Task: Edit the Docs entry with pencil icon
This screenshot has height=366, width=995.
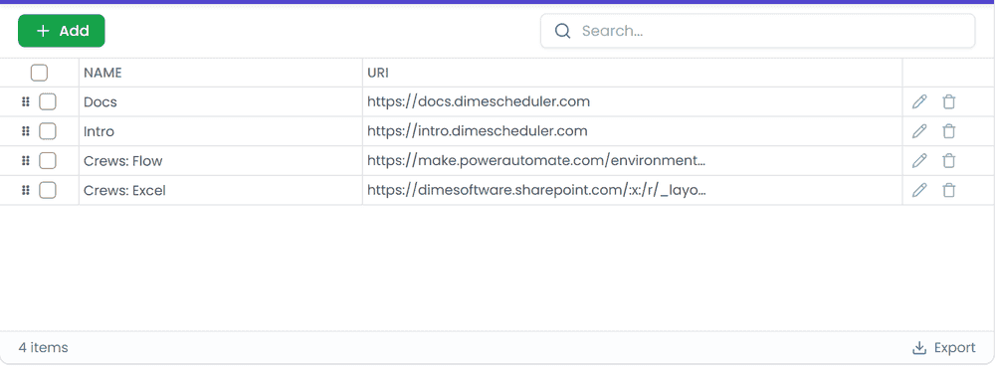Action: pyautogui.click(x=919, y=101)
